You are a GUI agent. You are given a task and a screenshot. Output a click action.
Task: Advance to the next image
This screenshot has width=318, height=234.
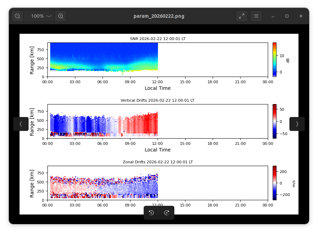pos(297,124)
